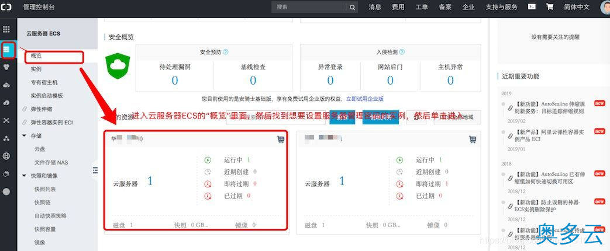Open 支持与服务 in the top bar
Image resolution: width=610 pixels, height=251 pixels.
pyautogui.click(x=501, y=7)
